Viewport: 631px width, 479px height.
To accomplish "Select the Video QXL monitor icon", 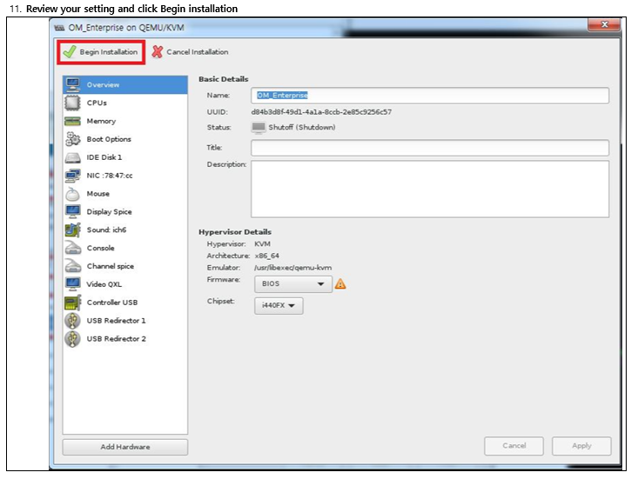I will tap(73, 284).
